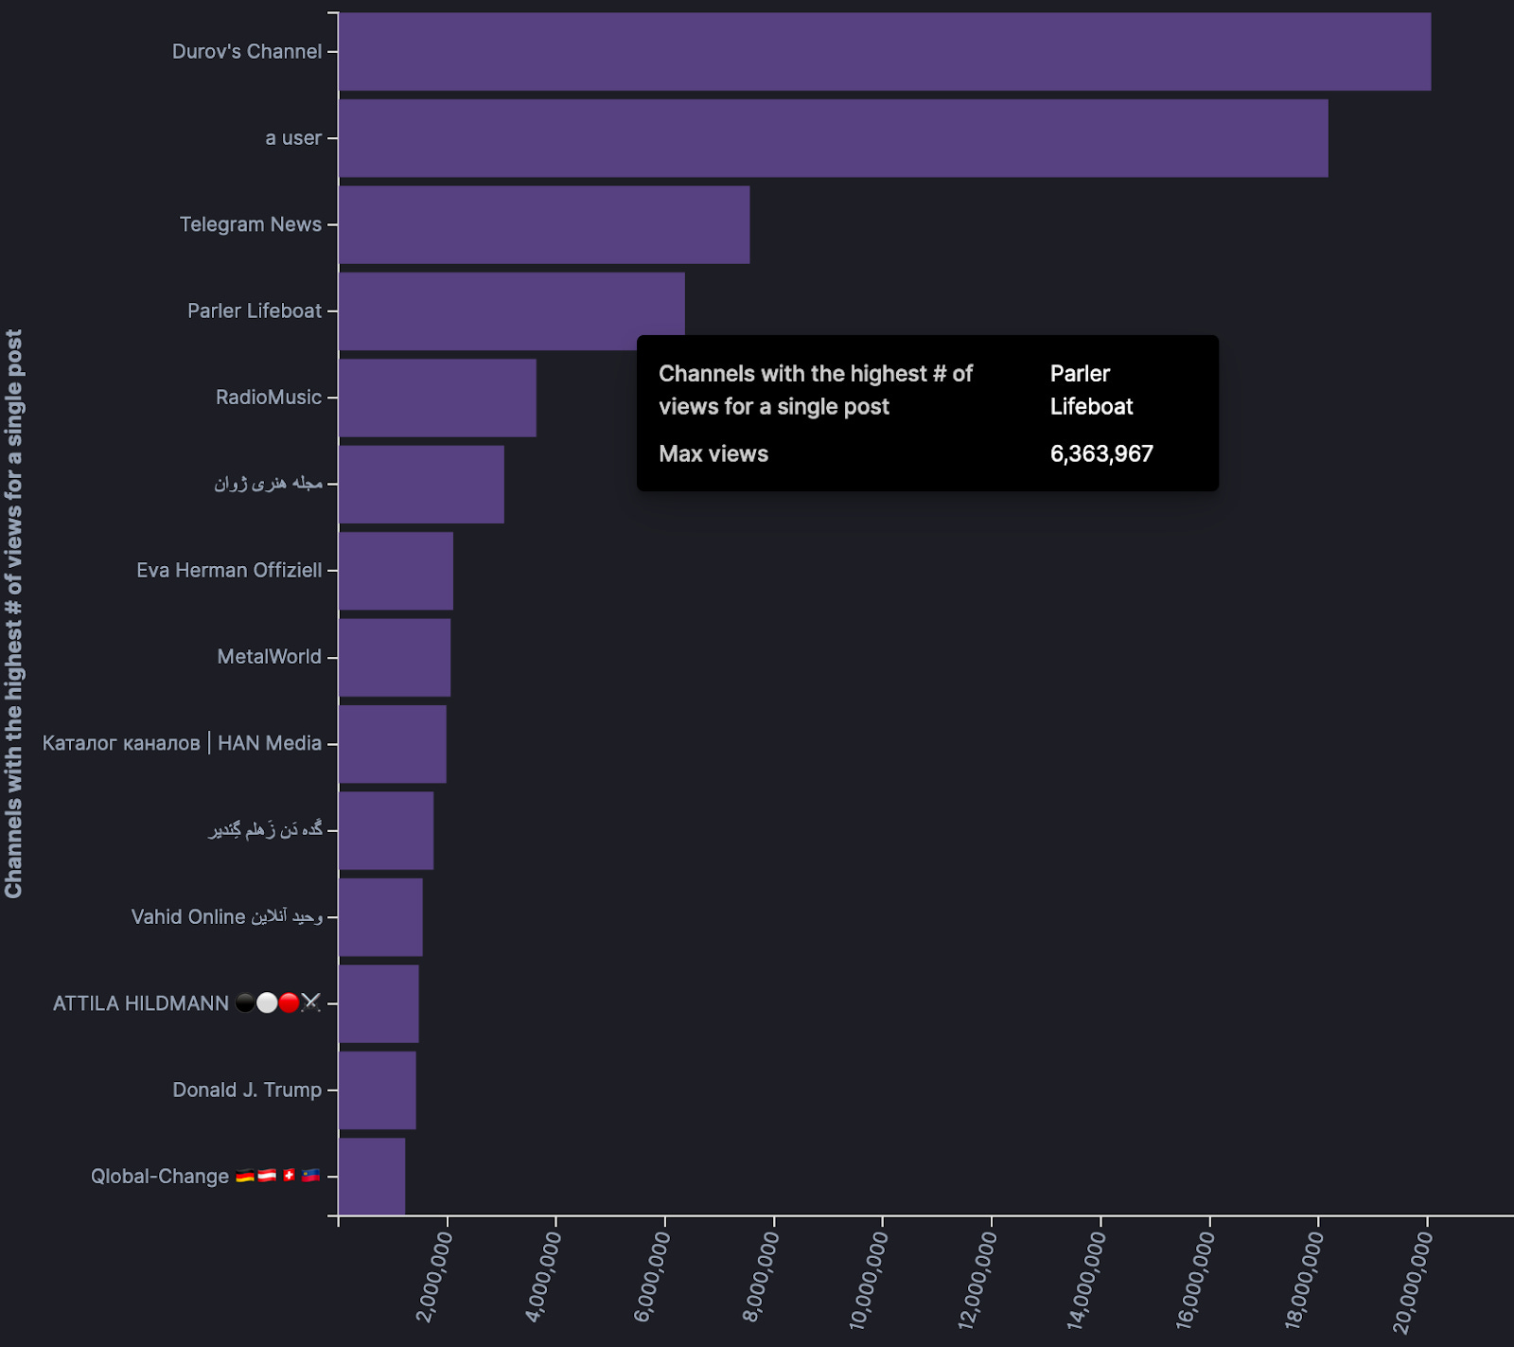Click the 'Max views' tooltip label
The width and height of the screenshot is (1514, 1347).
click(713, 454)
